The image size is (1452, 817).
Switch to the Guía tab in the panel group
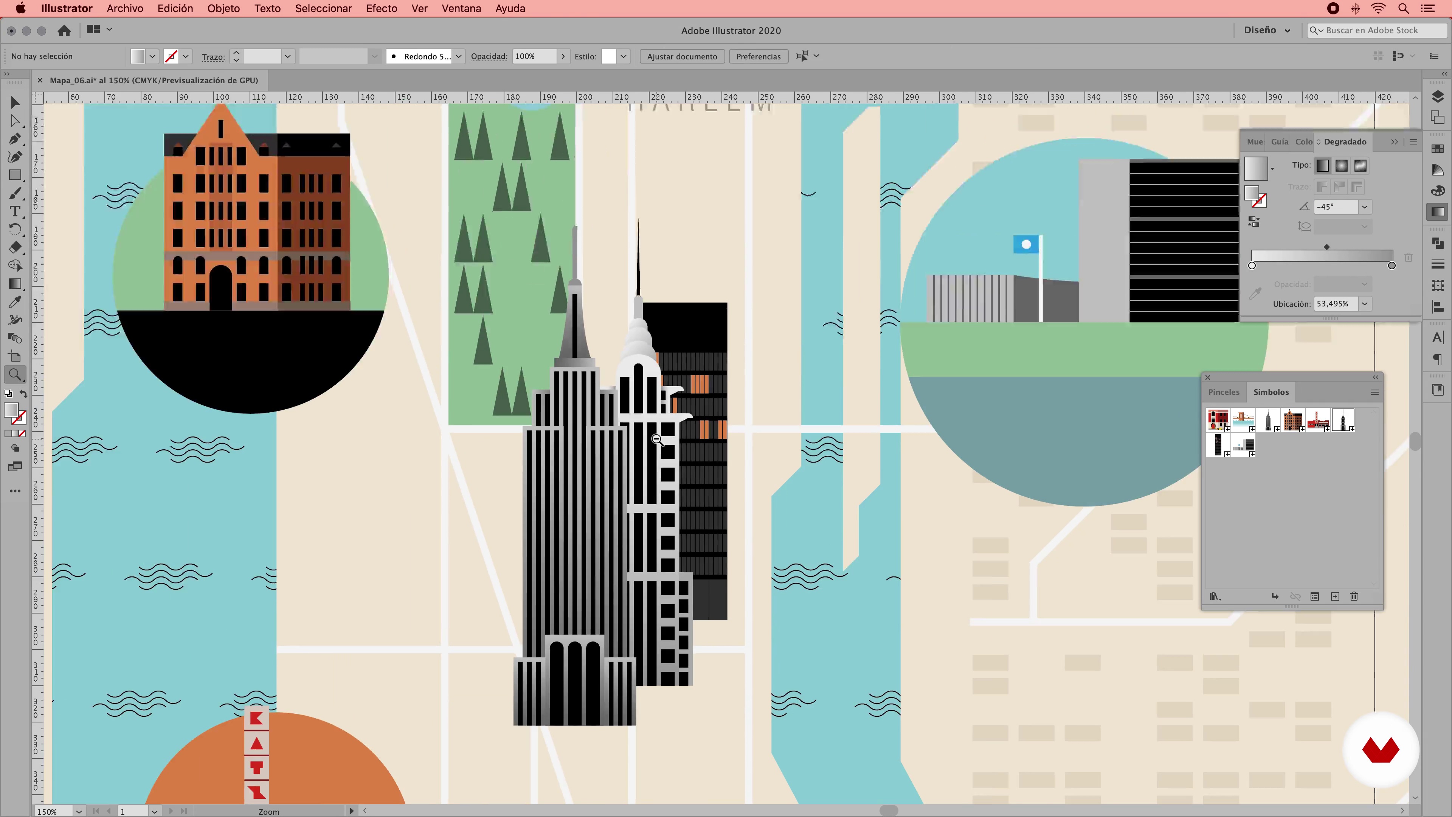pyautogui.click(x=1280, y=141)
